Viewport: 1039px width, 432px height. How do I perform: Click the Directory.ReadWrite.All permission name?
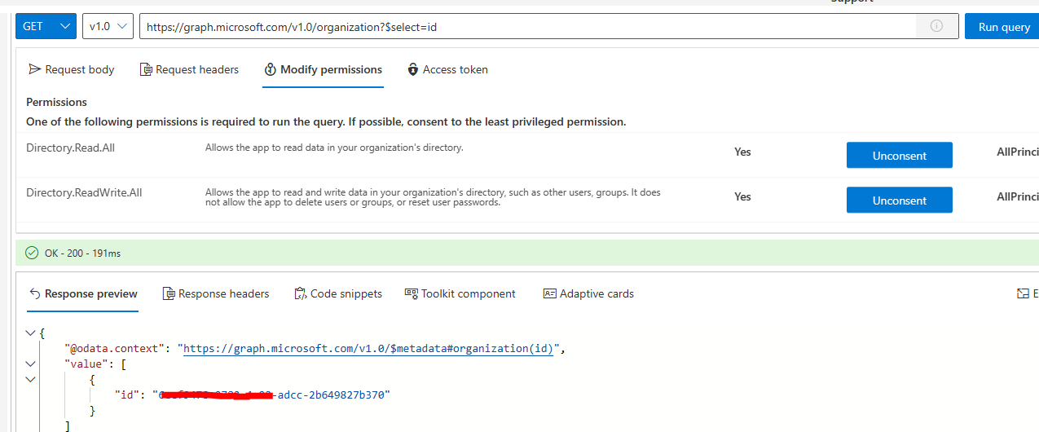pos(84,192)
